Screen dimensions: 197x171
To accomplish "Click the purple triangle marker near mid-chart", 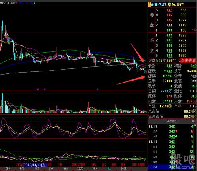I will 98,89.
